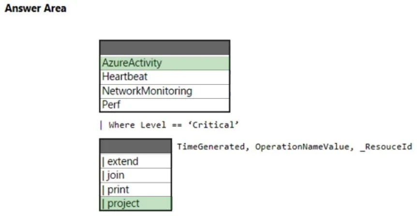This screenshot has width=417, height=216.
Task: Click the Where keyword in the query
Action: click(121, 125)
